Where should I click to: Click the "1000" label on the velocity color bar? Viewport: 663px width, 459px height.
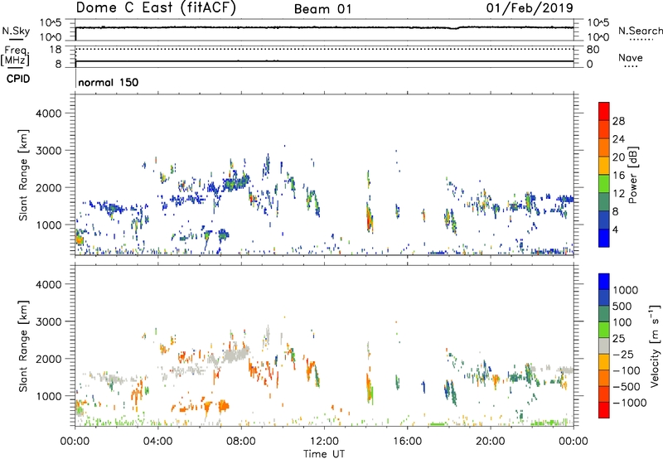point(626,290)
